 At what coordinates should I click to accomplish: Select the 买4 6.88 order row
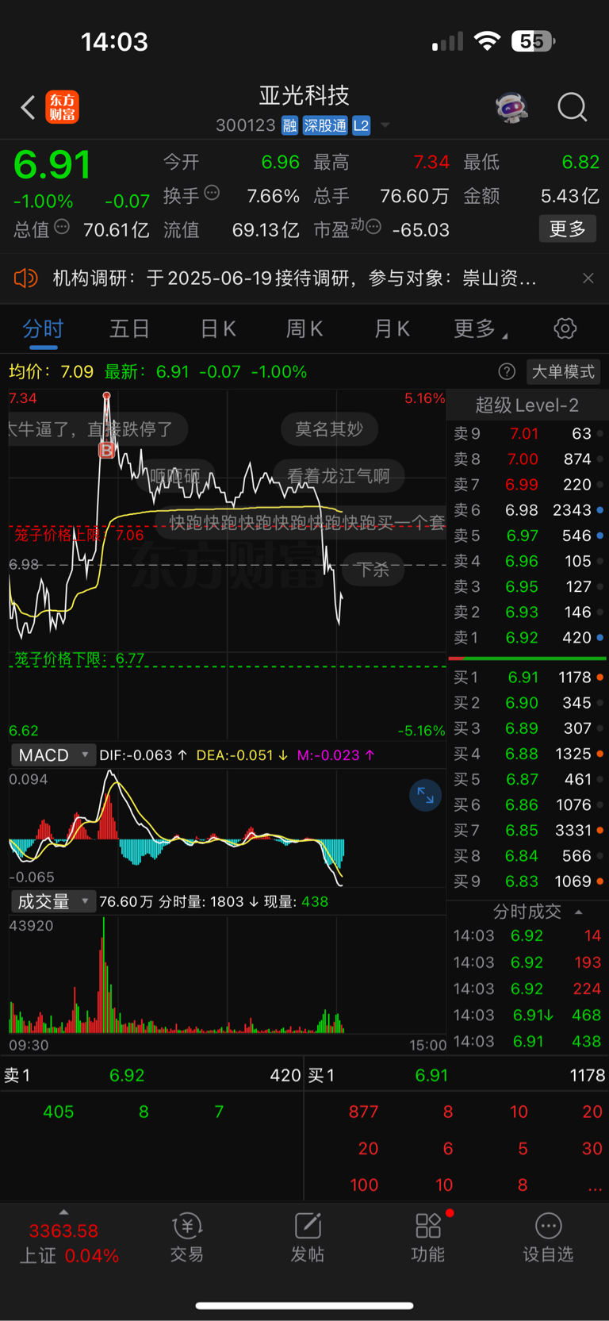tap(527, 754)
